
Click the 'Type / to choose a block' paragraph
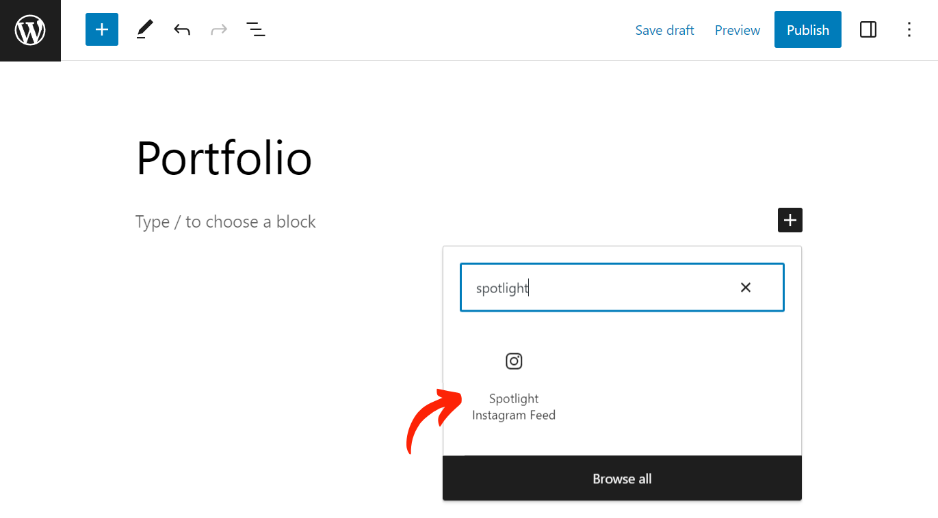(226, 221)
